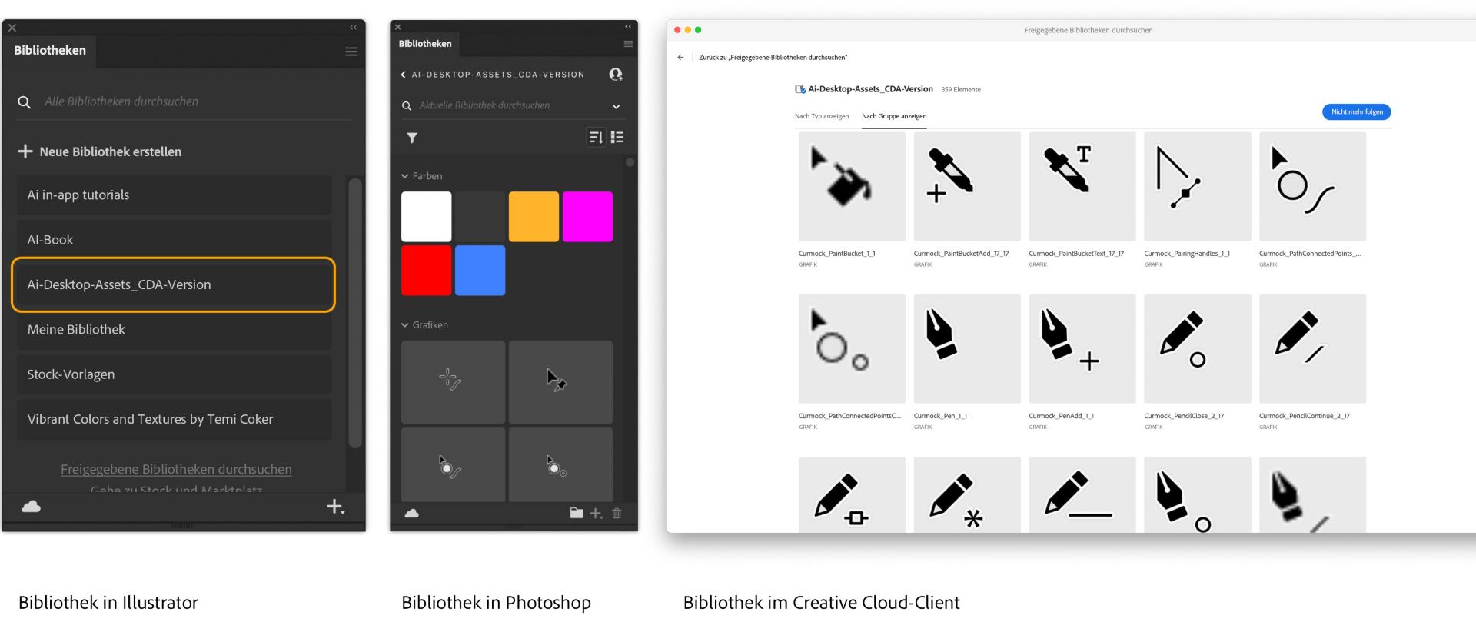Switch to Nach Typ anzeigen tab
Viewport: 1476px width, 642px height.
click(x=822, y=116)
